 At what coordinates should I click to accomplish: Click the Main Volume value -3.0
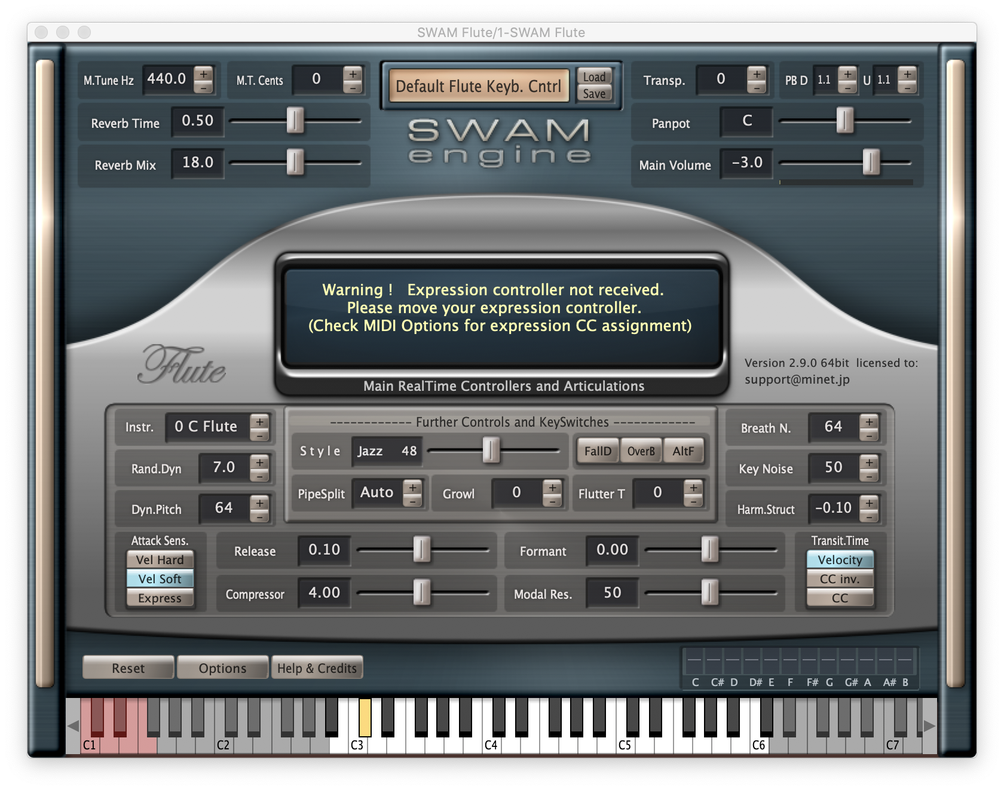tap(747, 163)
